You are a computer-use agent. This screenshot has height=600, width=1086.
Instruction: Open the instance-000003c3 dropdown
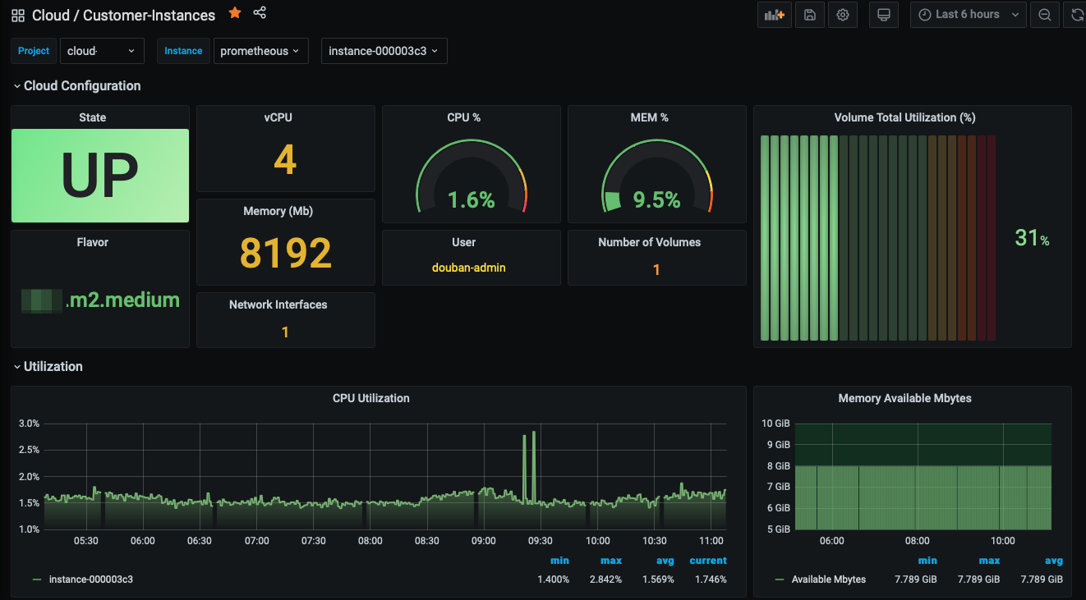(384, 51)
